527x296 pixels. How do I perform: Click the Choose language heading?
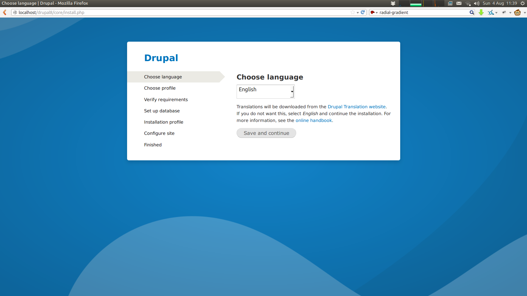click(270, 77)
